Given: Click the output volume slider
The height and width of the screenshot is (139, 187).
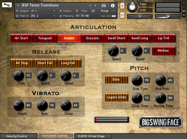Looking at the screenshot, I should pyautogui.click(x=168, y=17).
